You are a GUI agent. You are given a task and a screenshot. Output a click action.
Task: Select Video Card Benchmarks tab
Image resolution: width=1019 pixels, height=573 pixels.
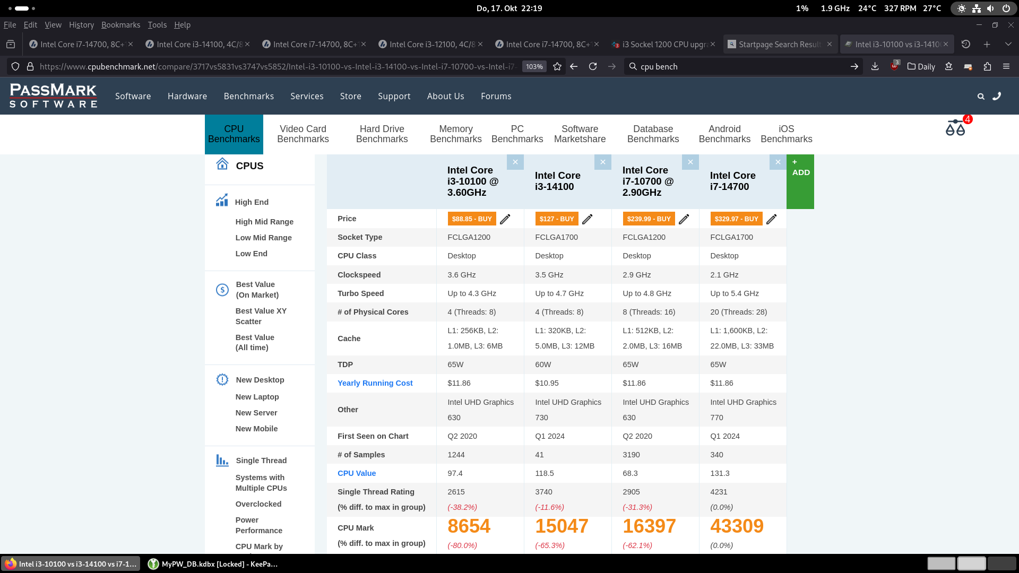click(x=303, y=134)
